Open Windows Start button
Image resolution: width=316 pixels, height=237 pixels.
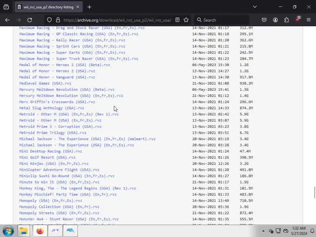pyautogui.click(x=8, y=231)
